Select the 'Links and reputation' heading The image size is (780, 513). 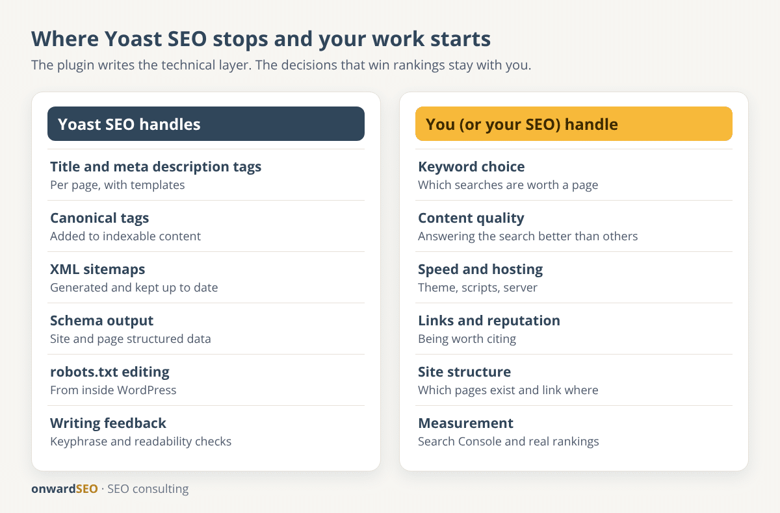click(x=489, y=321)
